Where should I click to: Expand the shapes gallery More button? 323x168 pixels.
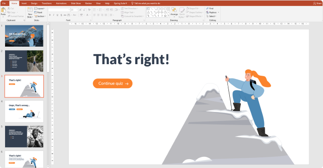tap(168, 16)
